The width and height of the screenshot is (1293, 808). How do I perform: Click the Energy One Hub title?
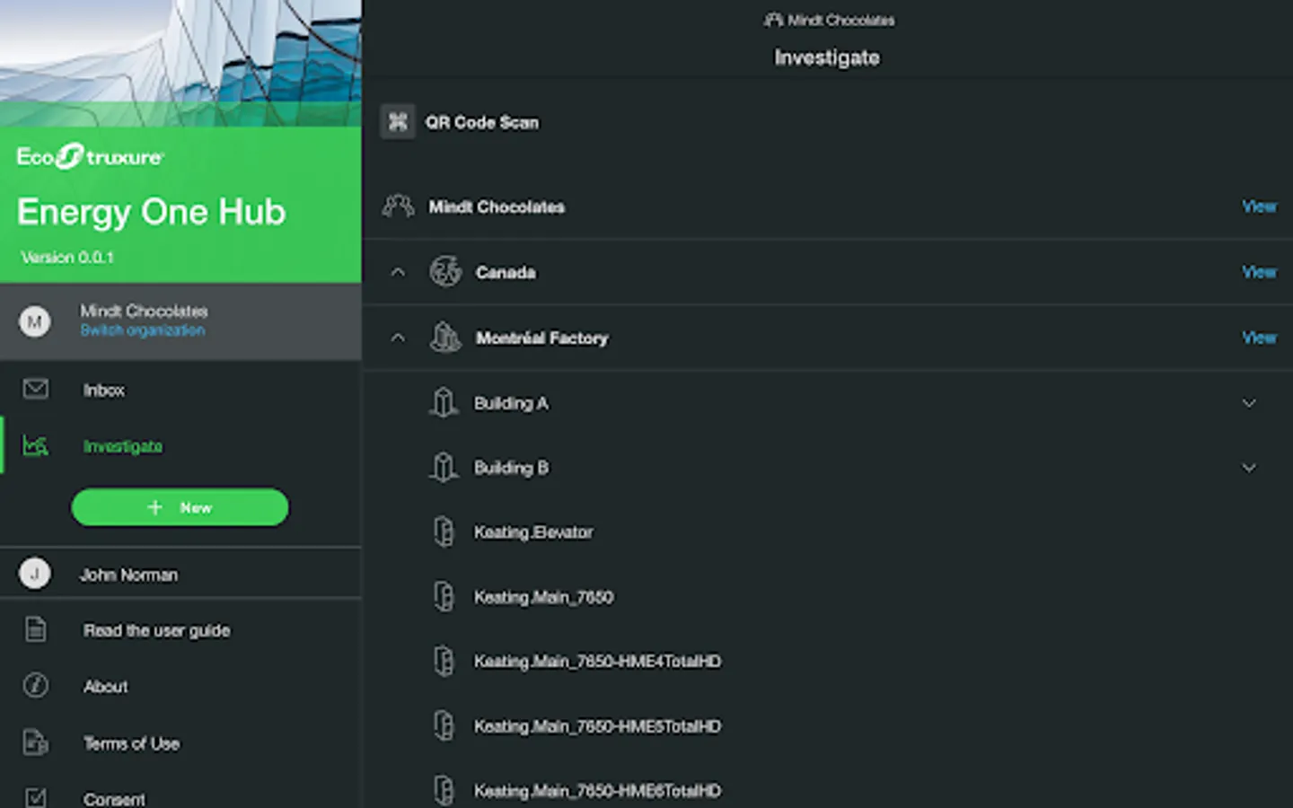(151, 212)
